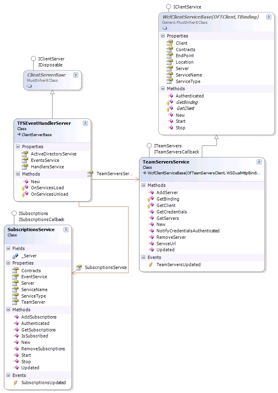Select the 'GetSubscriptions' method
Viewport: 278px width, 393px height.
pyautogui.click(x=39, y=330)
